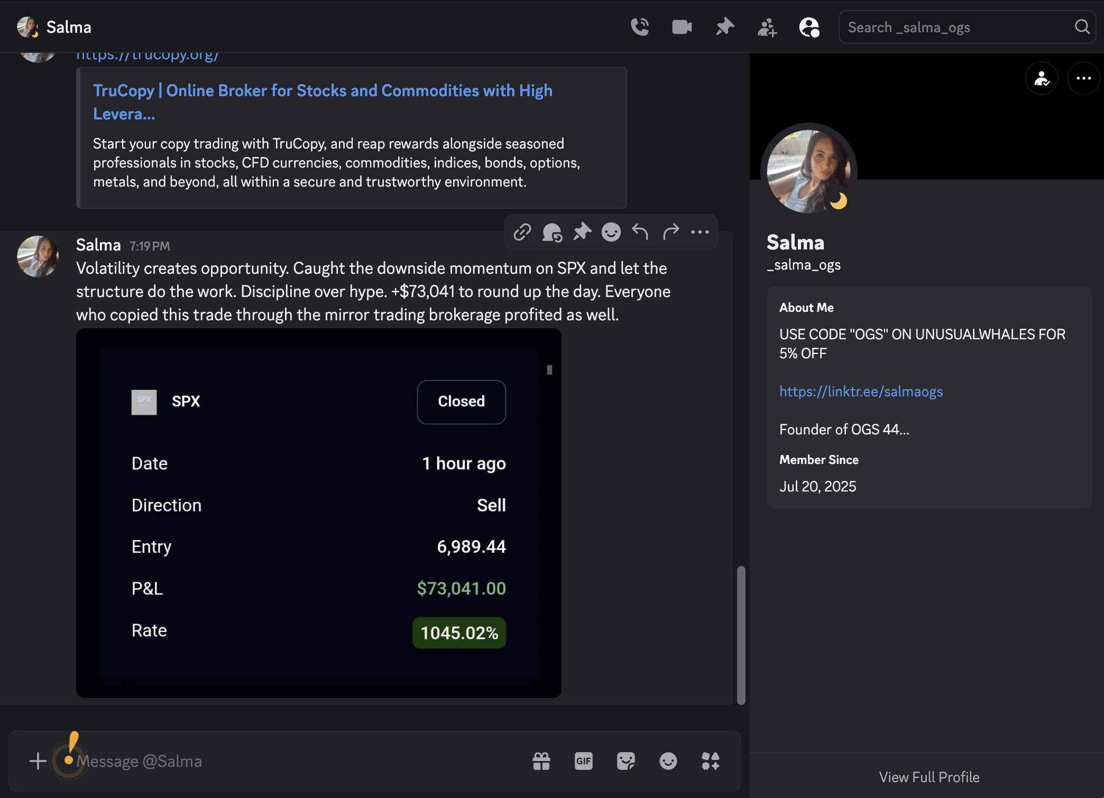The height and width of the screenshot is (798, 1104).
Task: Click View Full Profile
Action: pos(929,777)
